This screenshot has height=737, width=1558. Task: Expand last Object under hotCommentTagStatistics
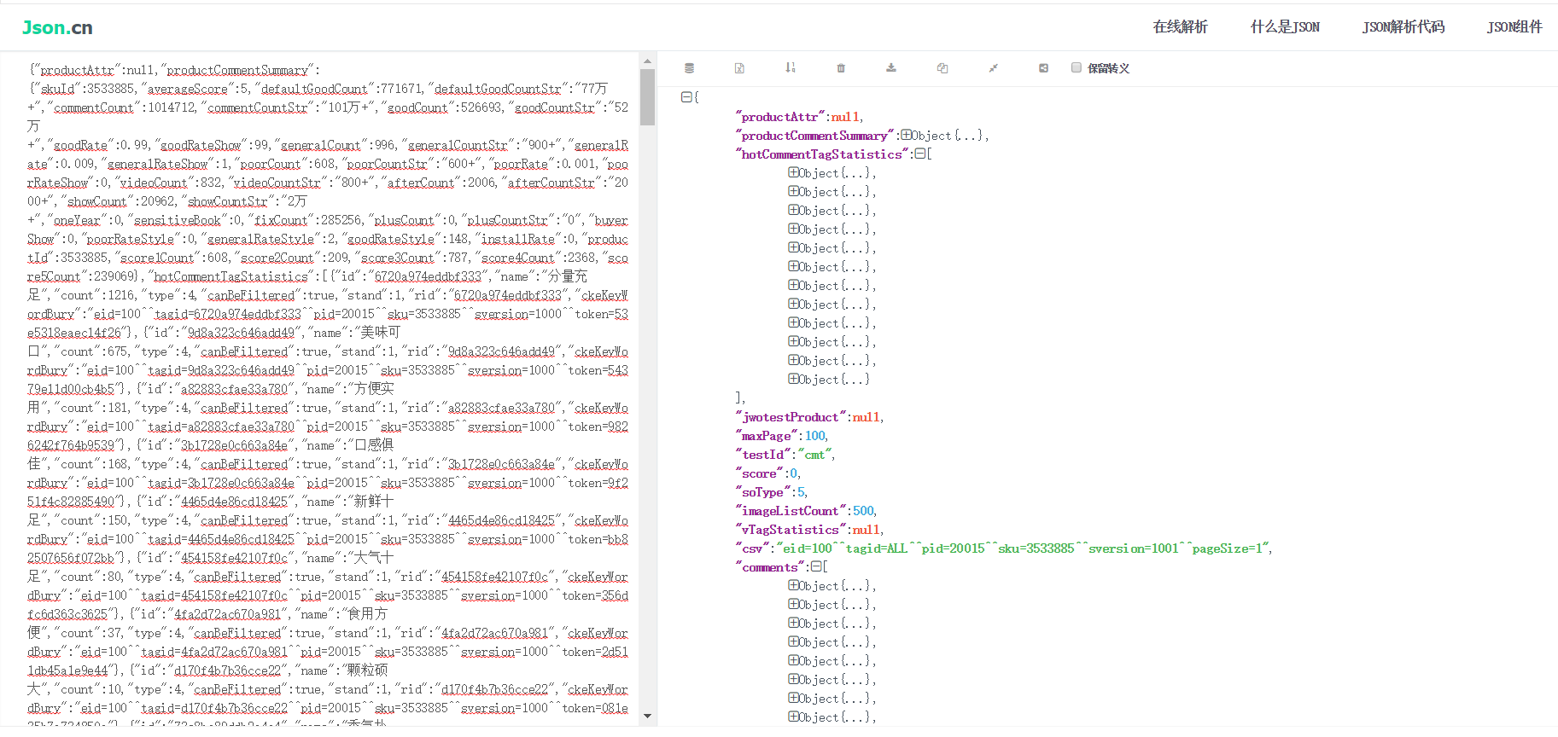(794, 379)
